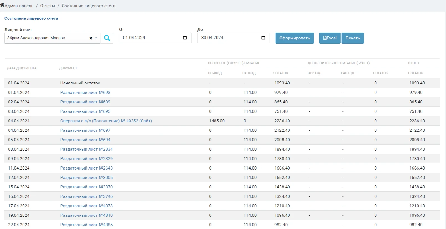Click the date cell 08.04.2024
This screenshot has width=446, height=229.
tap(19, 149)
